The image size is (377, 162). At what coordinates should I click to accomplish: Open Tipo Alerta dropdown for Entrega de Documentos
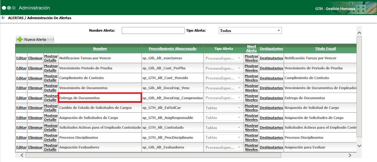tap(223, 98)
